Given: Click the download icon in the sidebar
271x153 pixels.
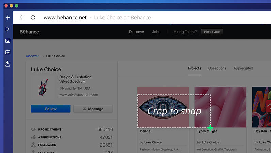Looking at the screenshot, I should coord(7,64).
